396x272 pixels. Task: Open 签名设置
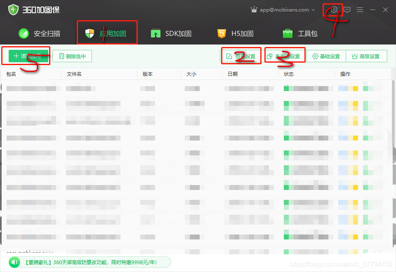pyautogui.click(x=240, y=56)
